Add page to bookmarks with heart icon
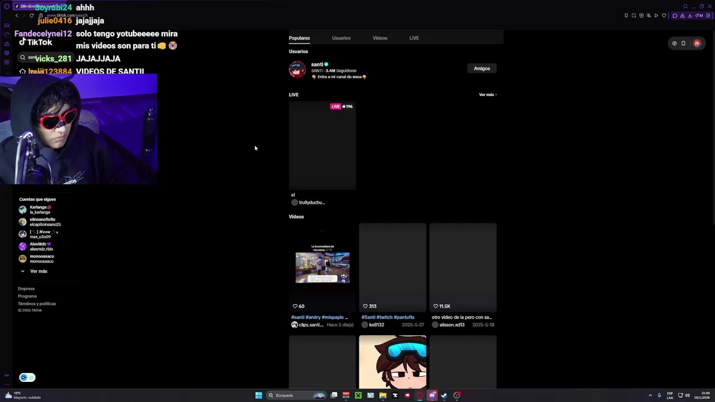The width and height of the screenshot is (715, 402). [x=664, y=16]
